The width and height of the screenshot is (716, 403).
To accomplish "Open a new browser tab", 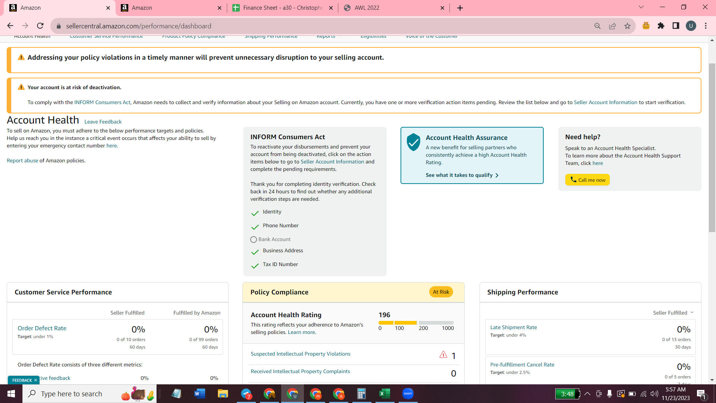I will (460, 8).
